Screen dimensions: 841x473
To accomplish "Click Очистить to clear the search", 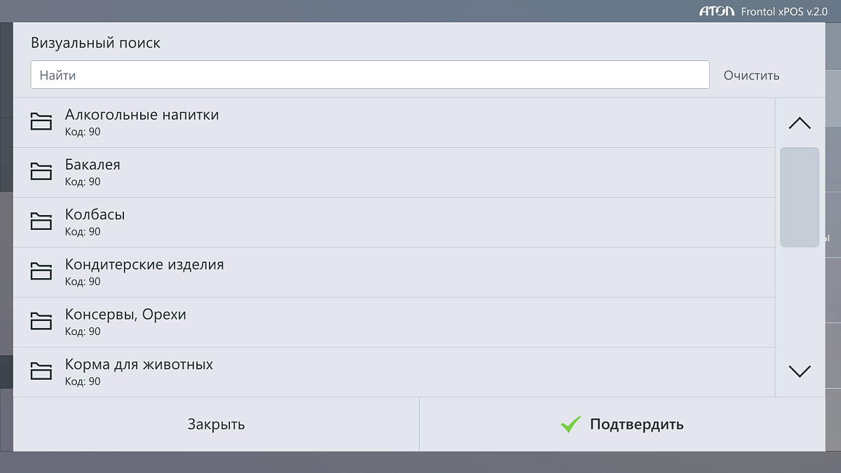I will 751,75.
